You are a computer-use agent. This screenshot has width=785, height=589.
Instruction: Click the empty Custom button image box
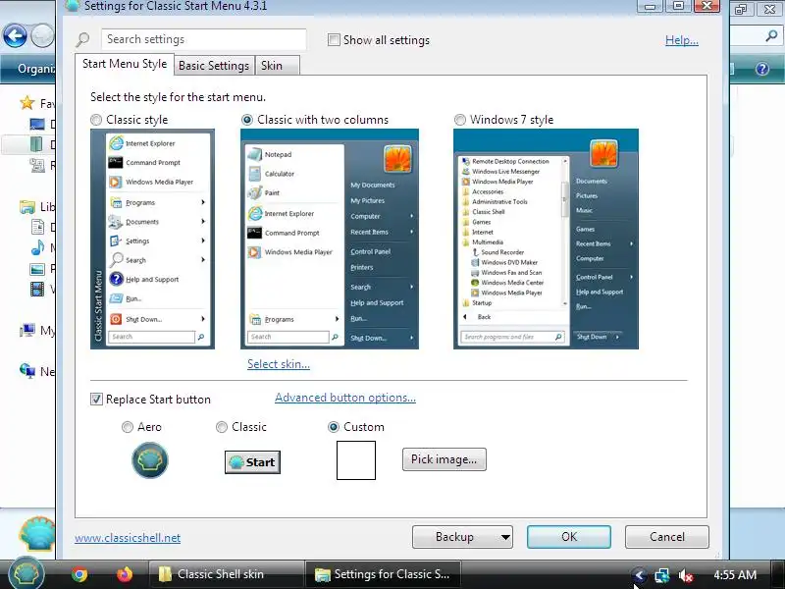click(356, 460)
